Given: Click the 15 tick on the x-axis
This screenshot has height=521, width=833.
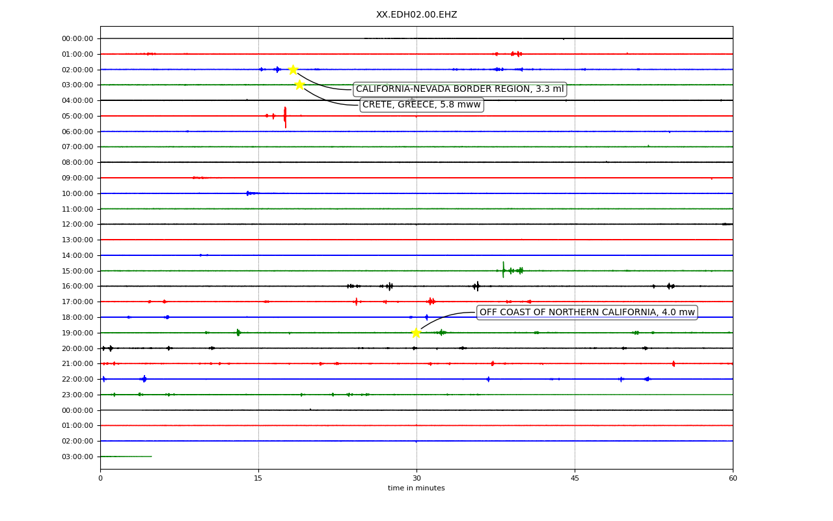Looking at the screenshot, I should pyautogui.click(x=258, y=479).
